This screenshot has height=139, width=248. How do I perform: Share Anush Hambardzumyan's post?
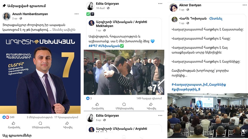[x=68, y=125]
